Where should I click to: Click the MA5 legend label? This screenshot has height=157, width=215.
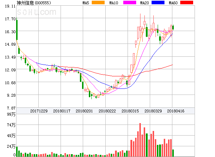tap(86, 3)
